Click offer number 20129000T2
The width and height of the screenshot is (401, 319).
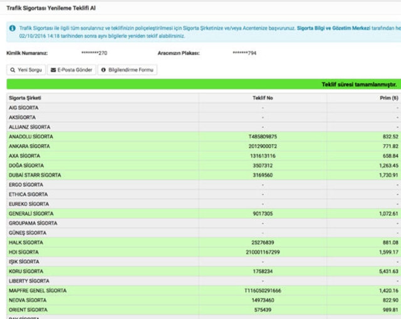pyautogui.click(x=263, y=146)
